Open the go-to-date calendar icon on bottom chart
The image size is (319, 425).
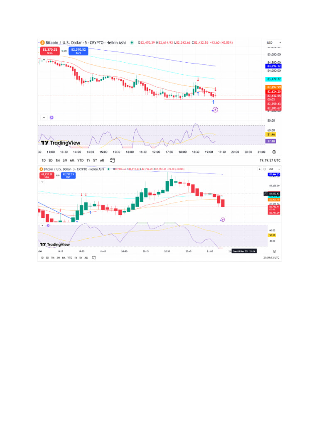pyautogui.click(x=94, y=258)
